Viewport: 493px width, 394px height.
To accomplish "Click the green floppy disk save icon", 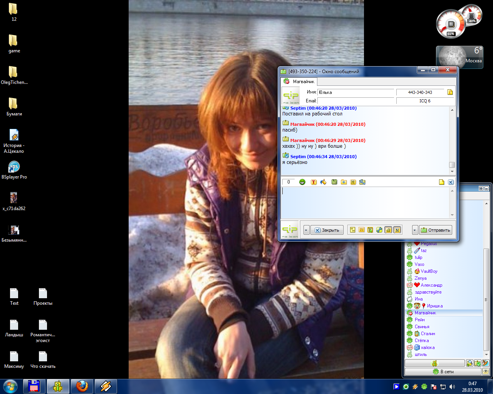I will 334,182.
